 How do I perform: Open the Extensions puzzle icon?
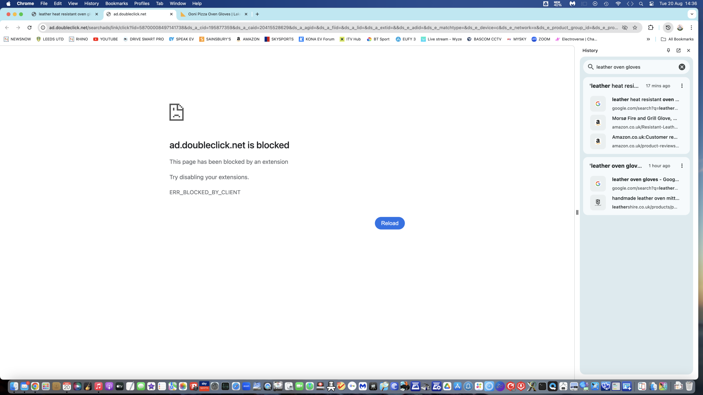click(651, 27)
